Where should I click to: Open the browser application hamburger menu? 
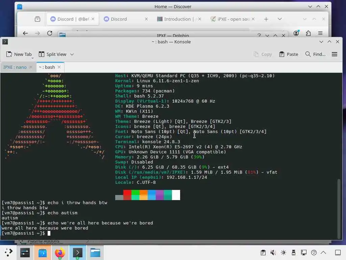tap(320, 33)
